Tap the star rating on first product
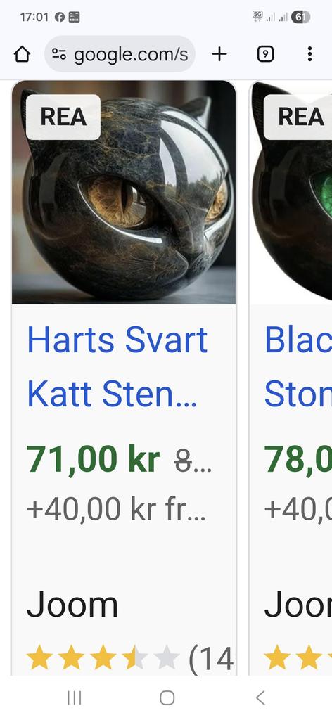Screen dimensions: 332x720 point(103,659)
